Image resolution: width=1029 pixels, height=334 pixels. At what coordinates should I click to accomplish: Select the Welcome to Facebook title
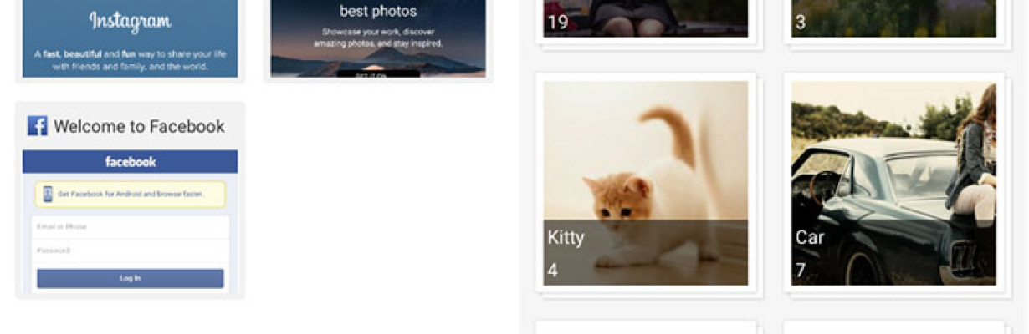tap(139, 127)
